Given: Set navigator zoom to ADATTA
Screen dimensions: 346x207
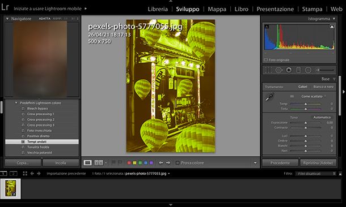Looking at the screenshot, I should pyautogui.click(x=45, y=19).
